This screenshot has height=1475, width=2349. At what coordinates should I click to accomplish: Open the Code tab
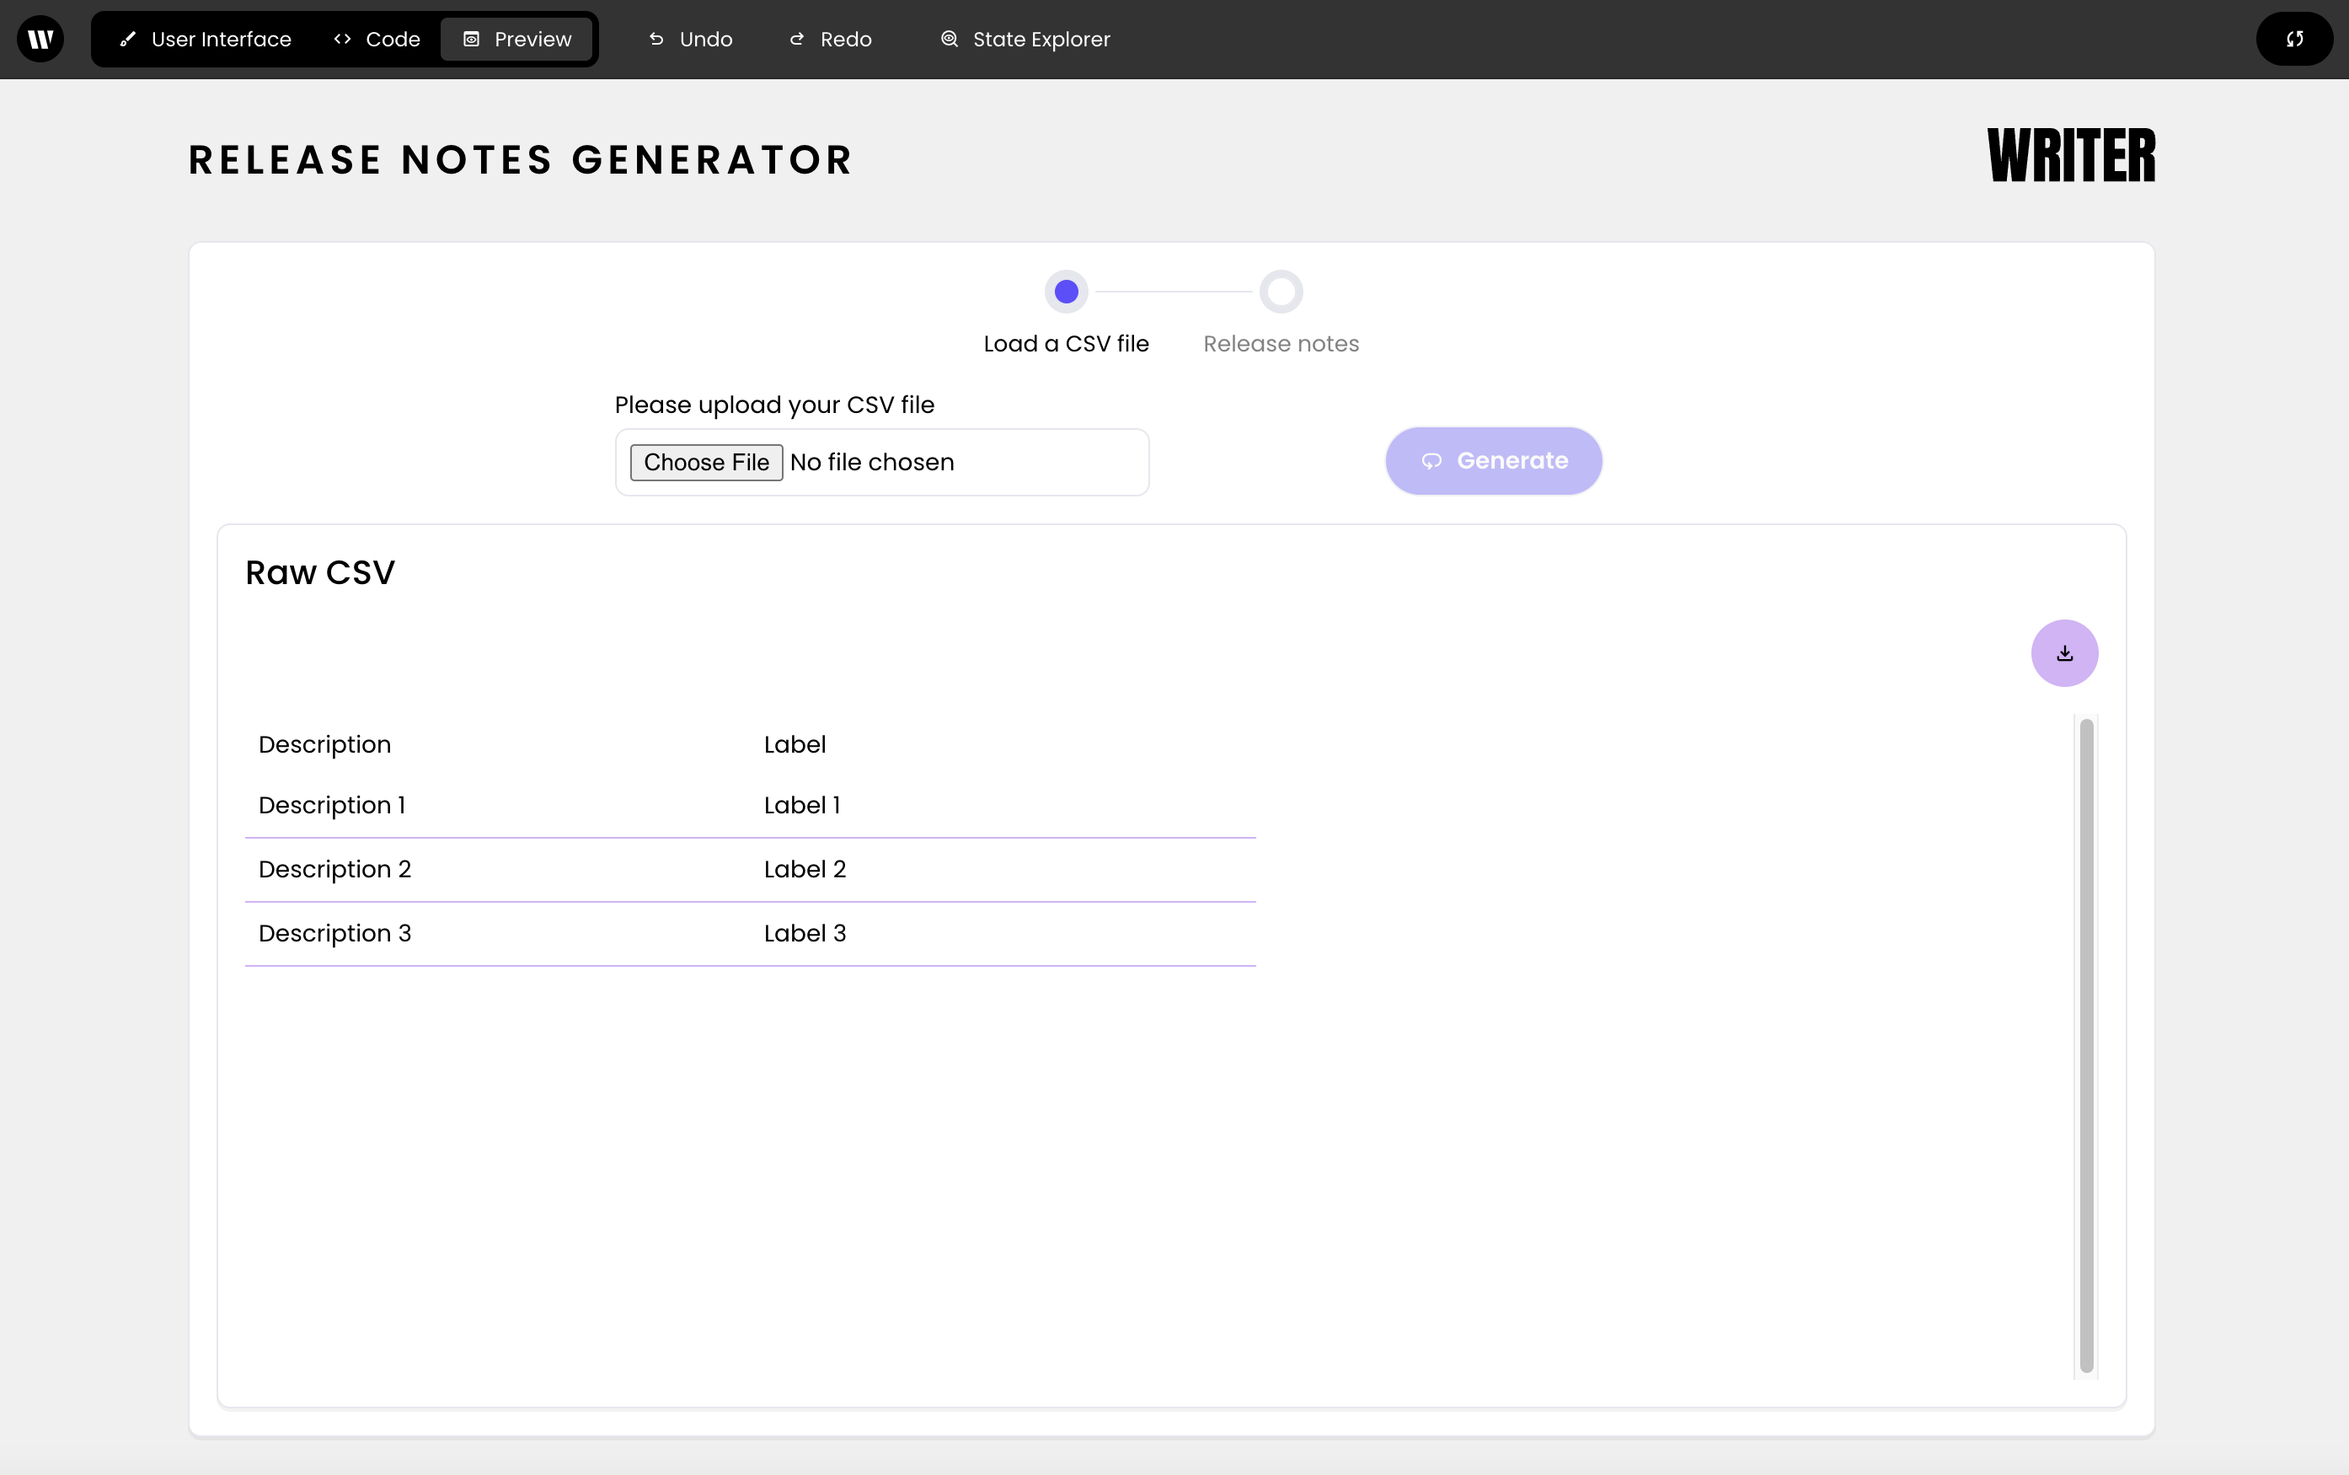(377, 39)
